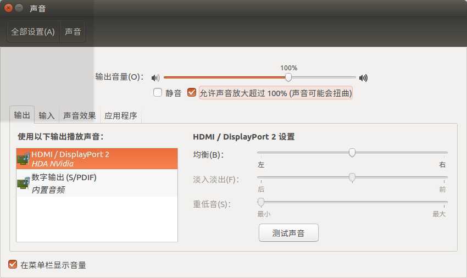
Task: Minimize the 声音 window
Action: point(19,8)
